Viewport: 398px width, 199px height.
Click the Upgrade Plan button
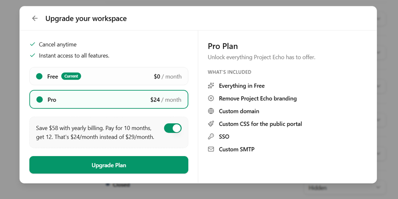click(109, 165)
